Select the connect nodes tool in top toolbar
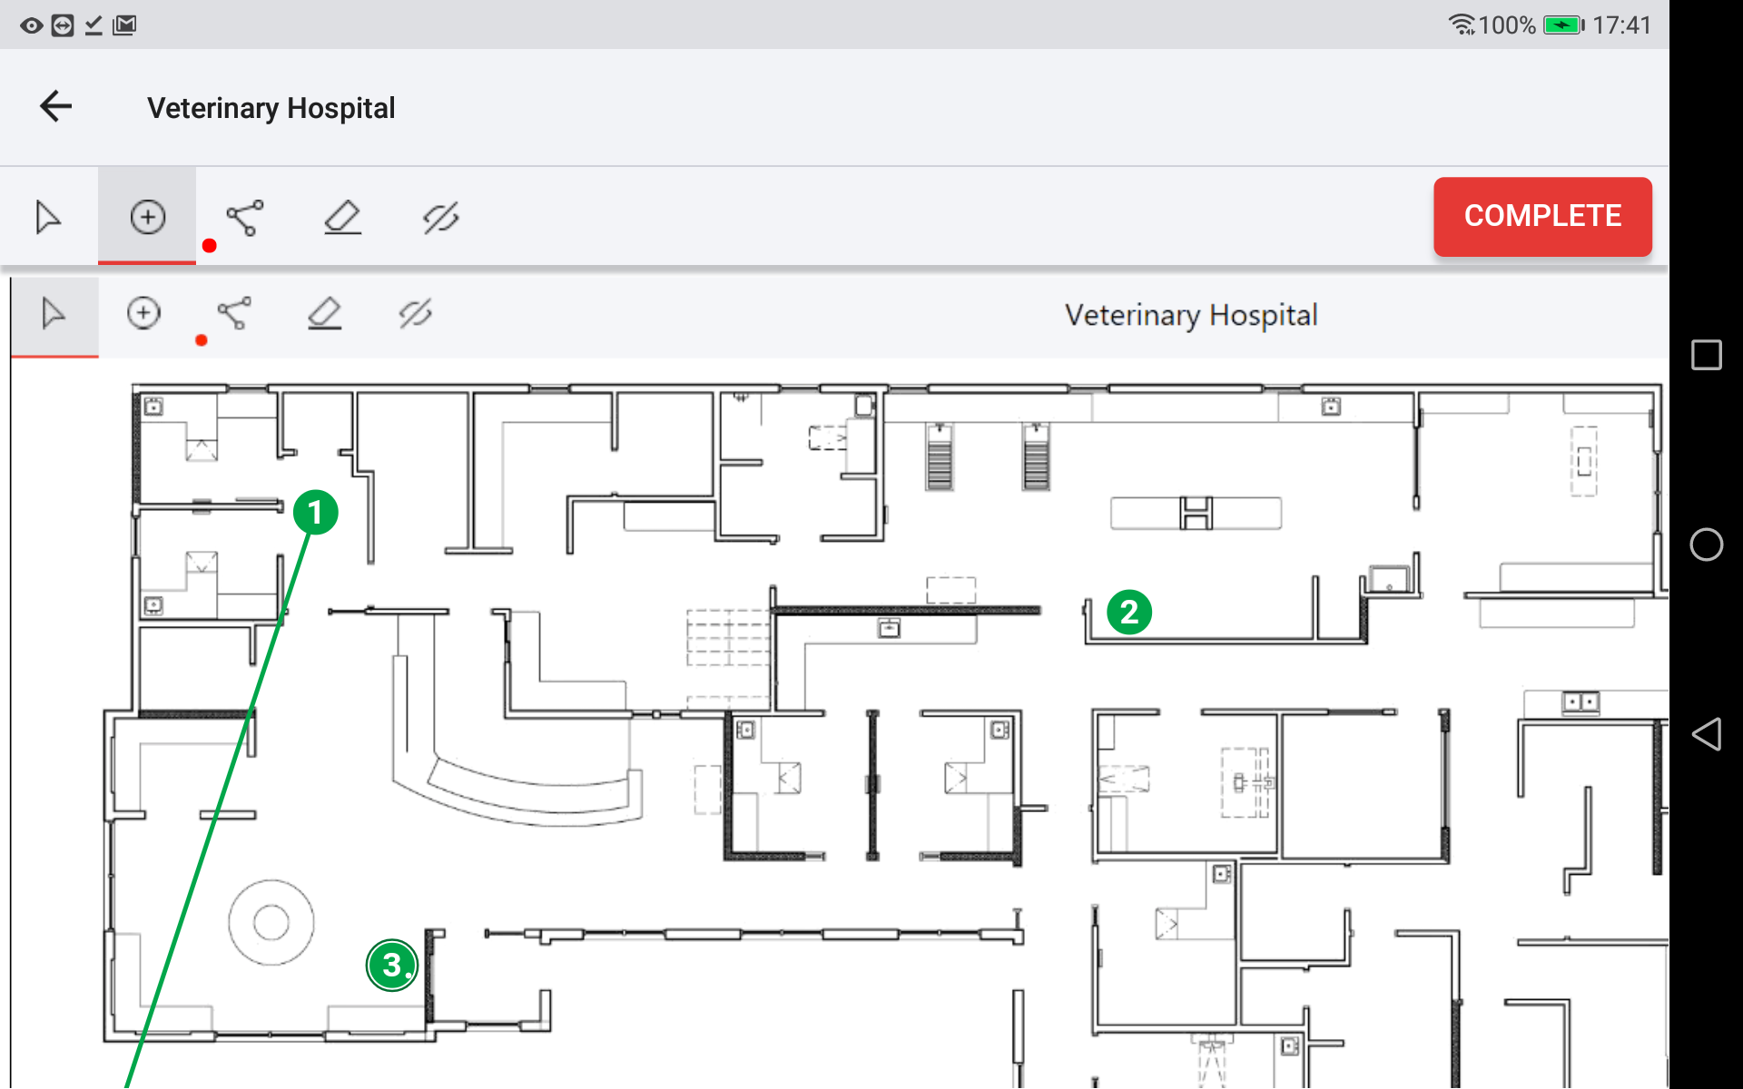 point(245,218)
